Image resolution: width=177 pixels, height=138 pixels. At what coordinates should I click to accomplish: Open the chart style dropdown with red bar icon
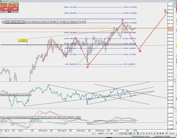tap(116, 133)
